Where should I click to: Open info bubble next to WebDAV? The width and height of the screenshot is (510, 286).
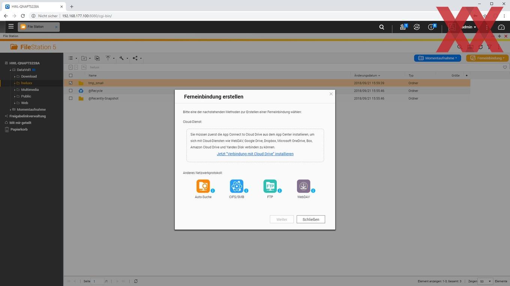click(x=313, y=191)
